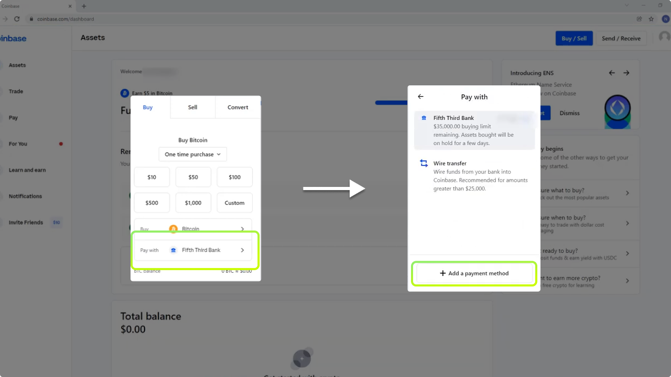671x377 pixels.
Task: Open Learn and earn in sidebar
Action: [27, 170]
